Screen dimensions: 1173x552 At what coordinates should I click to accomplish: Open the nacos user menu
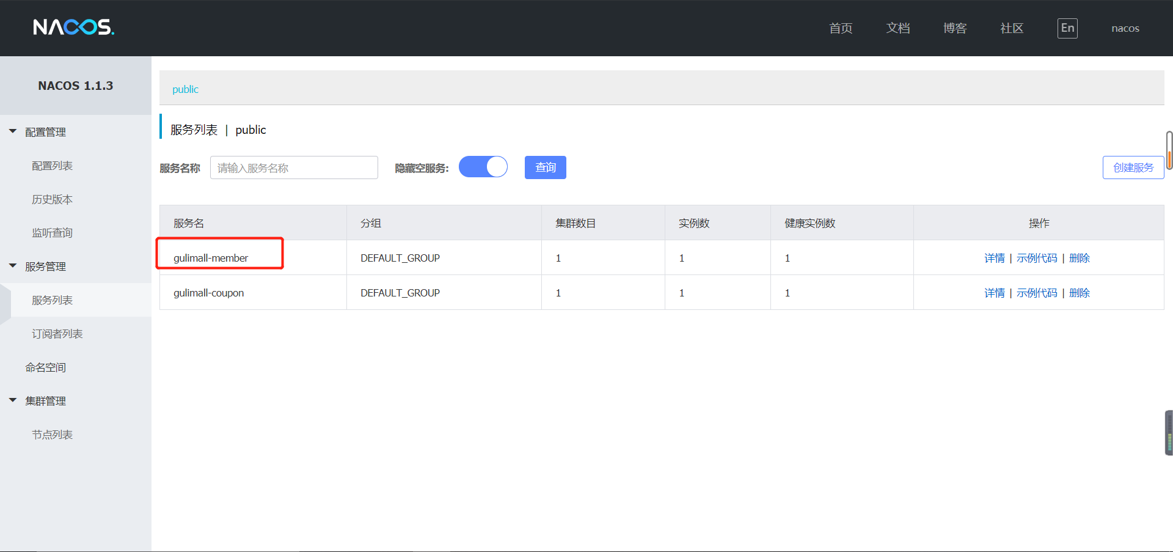[1125, 28]
